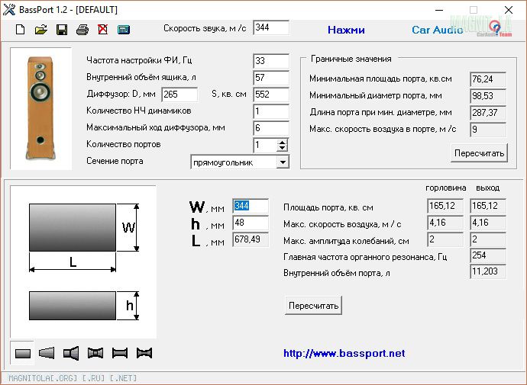
Task: Minimize the BassPort window
Action: [439, 10]
